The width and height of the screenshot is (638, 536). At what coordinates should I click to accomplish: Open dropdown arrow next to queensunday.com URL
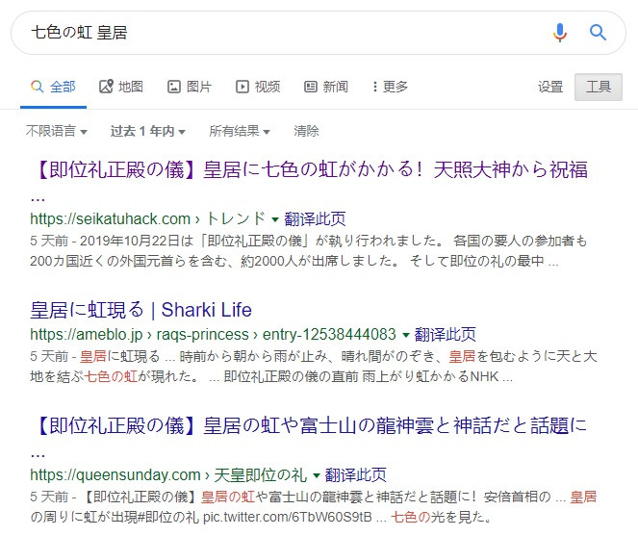[317, 475]
